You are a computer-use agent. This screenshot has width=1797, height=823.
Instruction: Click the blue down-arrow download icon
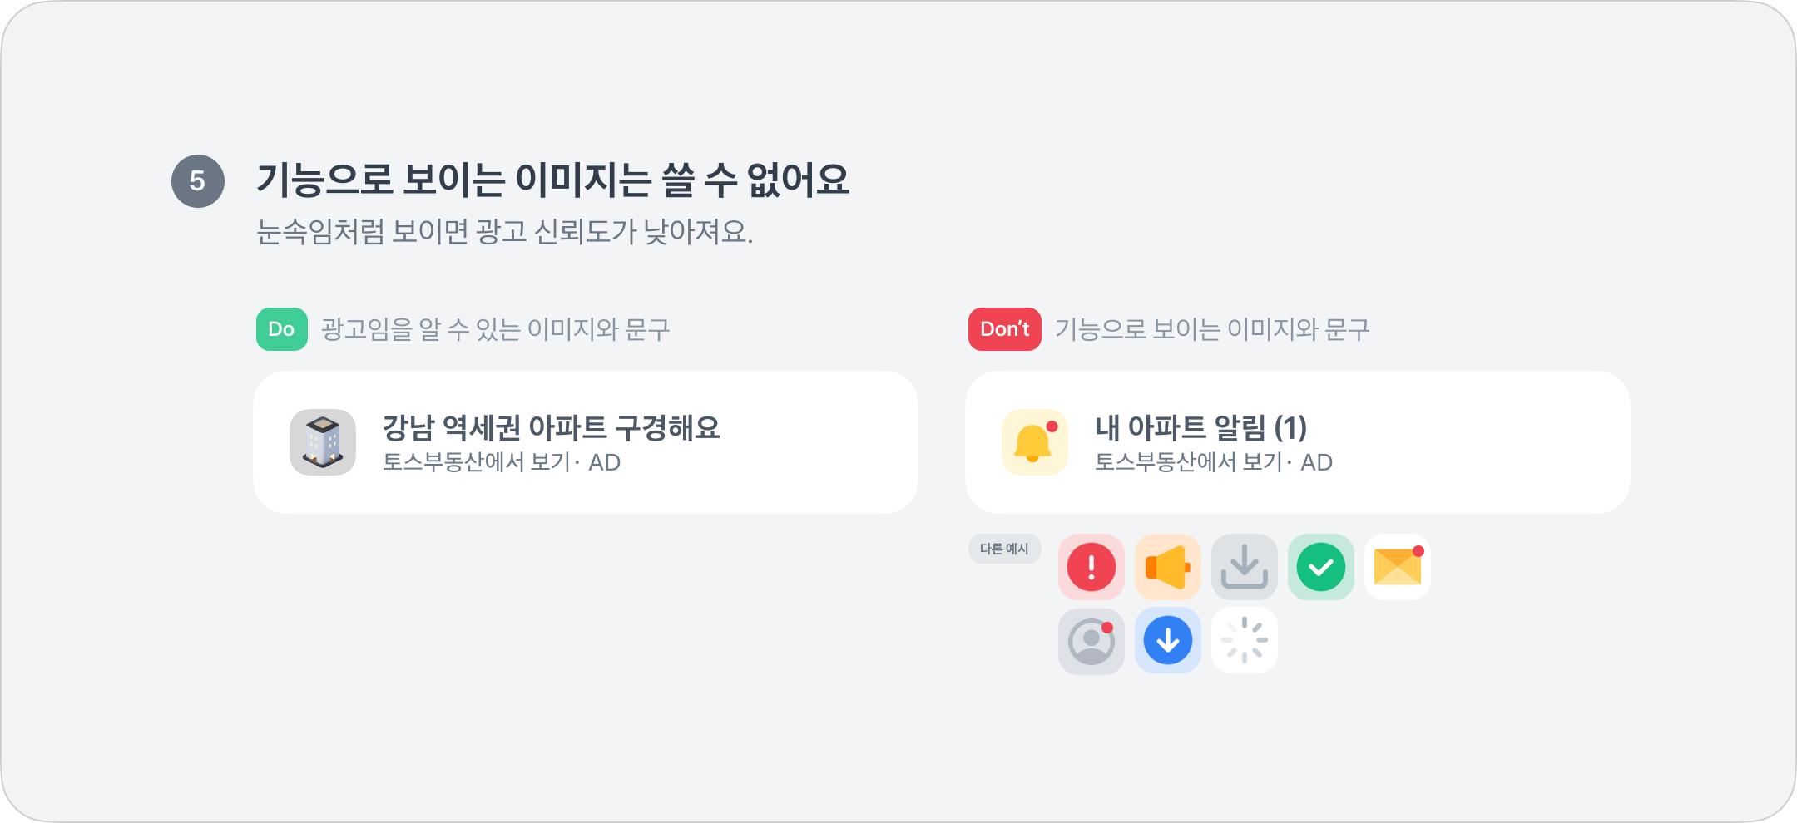(x=1167, y=641)
